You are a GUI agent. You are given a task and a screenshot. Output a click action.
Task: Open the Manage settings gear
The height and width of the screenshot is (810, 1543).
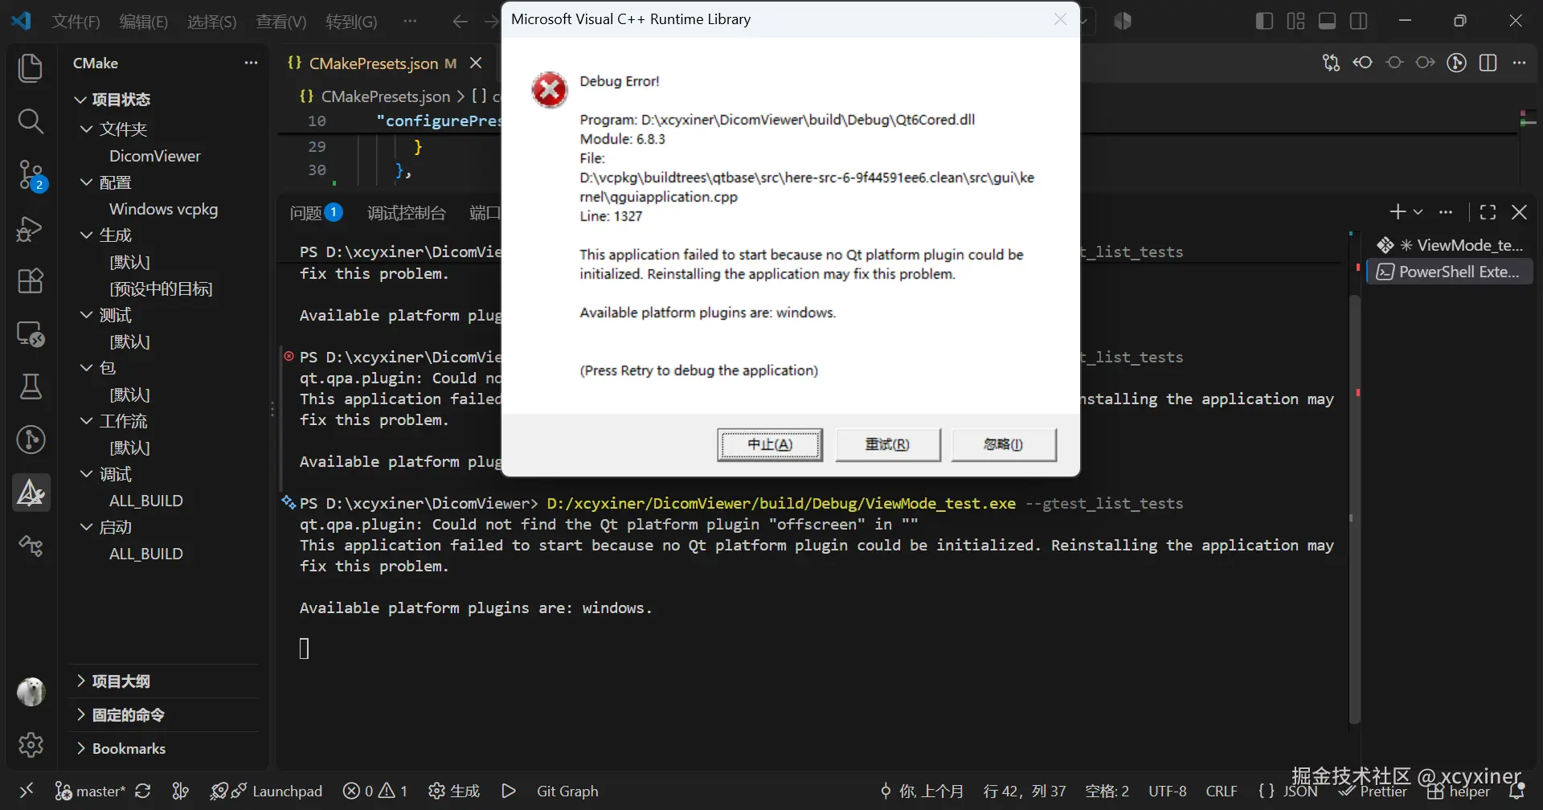click(x=31, y=745)
